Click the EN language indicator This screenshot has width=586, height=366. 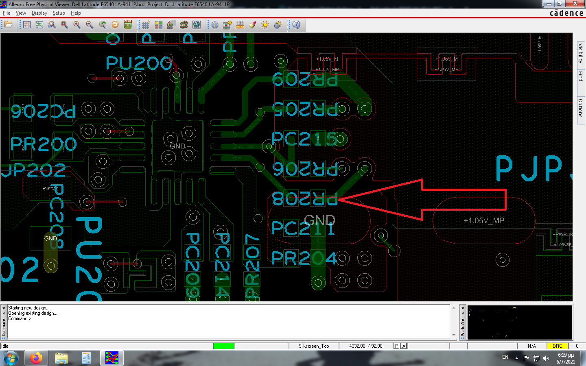505,357
